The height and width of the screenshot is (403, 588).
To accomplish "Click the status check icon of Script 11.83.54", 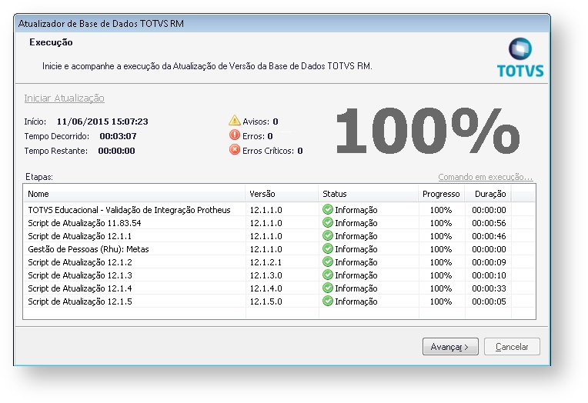I will tap(328, 223).
